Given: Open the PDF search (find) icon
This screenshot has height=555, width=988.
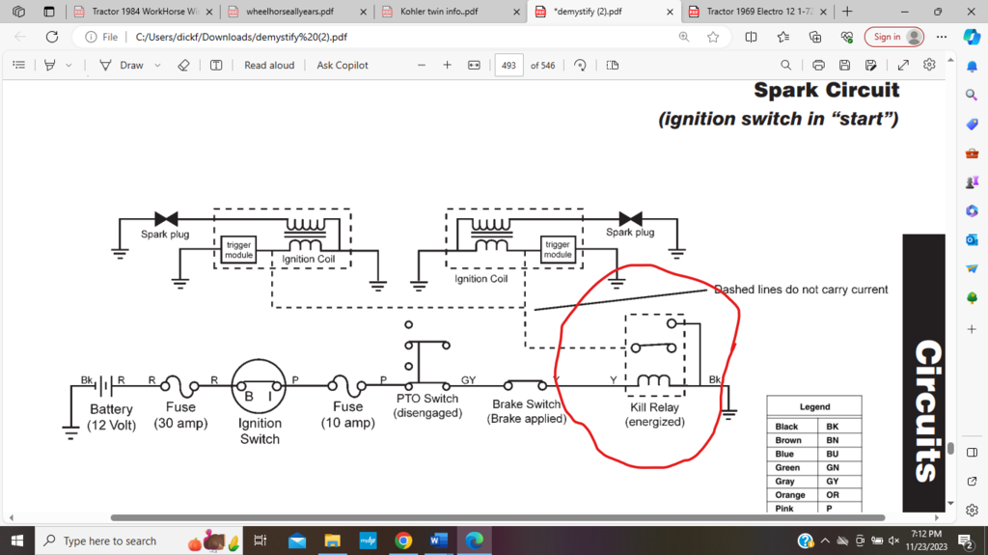Looking at the screenshot, I should pos(785,66).
